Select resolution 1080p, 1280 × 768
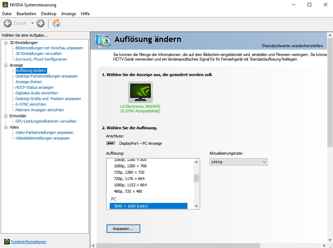 130,166
